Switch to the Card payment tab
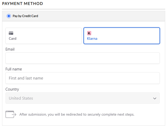167x128 pixels. pyautogui.click(x=43, y=36)
